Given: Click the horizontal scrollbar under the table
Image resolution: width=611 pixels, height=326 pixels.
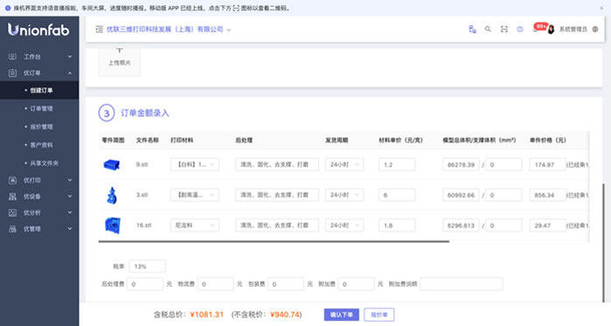Looking at the screenshot, I should [274, 241].
